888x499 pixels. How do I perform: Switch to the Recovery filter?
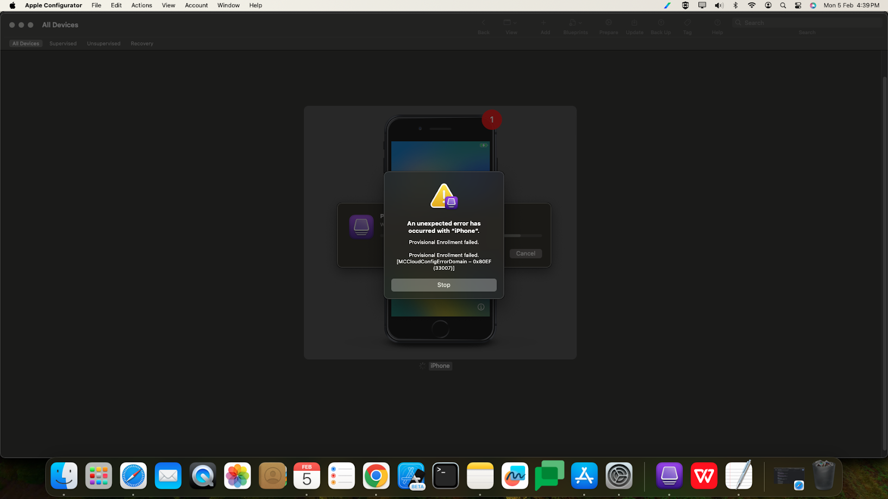[141, 43]
